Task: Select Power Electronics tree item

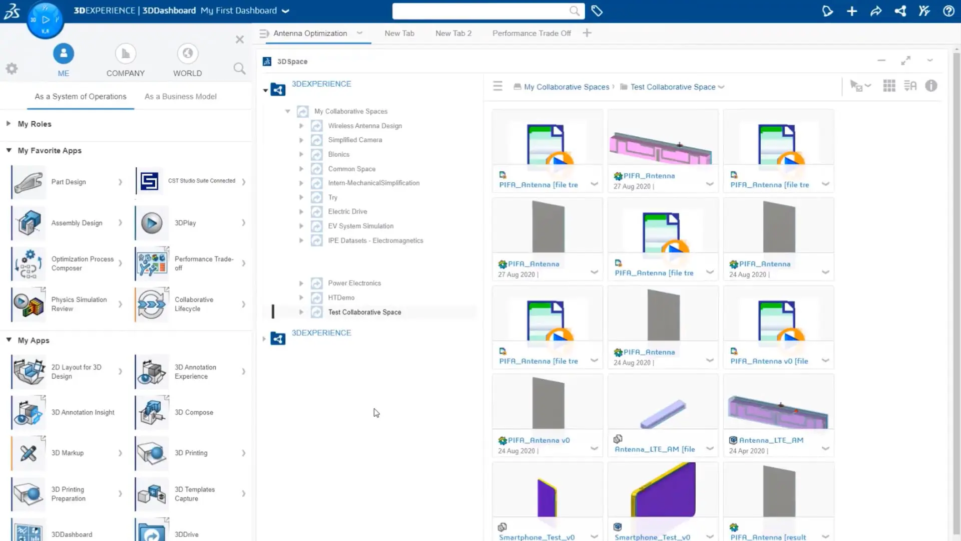Action: 354,283
